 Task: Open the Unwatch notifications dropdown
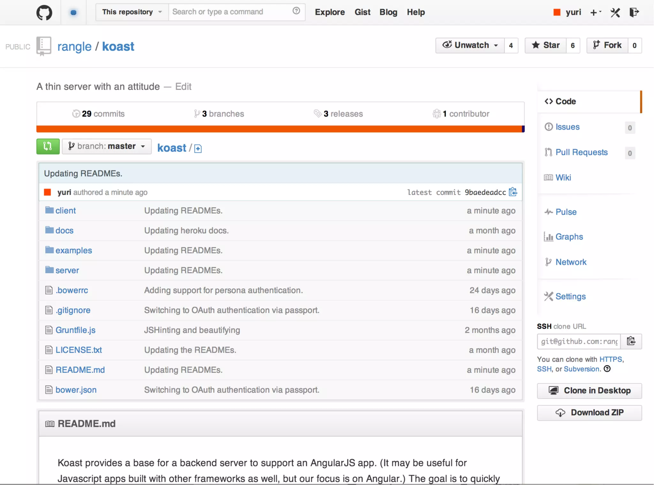coord(470,45)
